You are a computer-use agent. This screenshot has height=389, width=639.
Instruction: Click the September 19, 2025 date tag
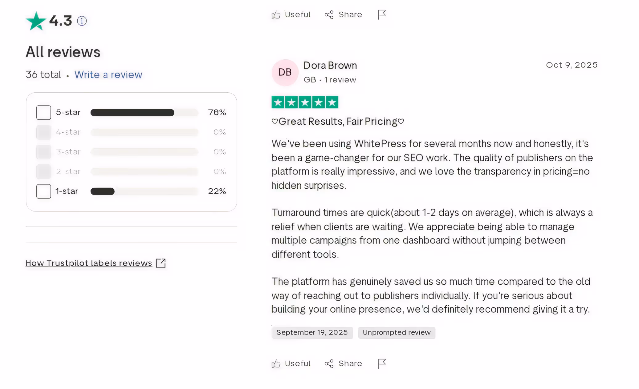[x=312, y=333]
